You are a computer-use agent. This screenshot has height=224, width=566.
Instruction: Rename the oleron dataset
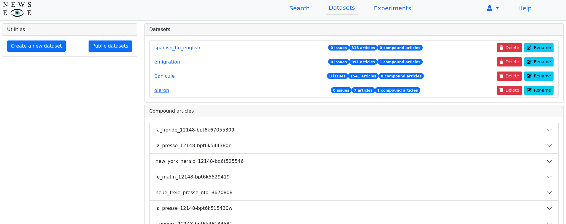pos(539,90)
